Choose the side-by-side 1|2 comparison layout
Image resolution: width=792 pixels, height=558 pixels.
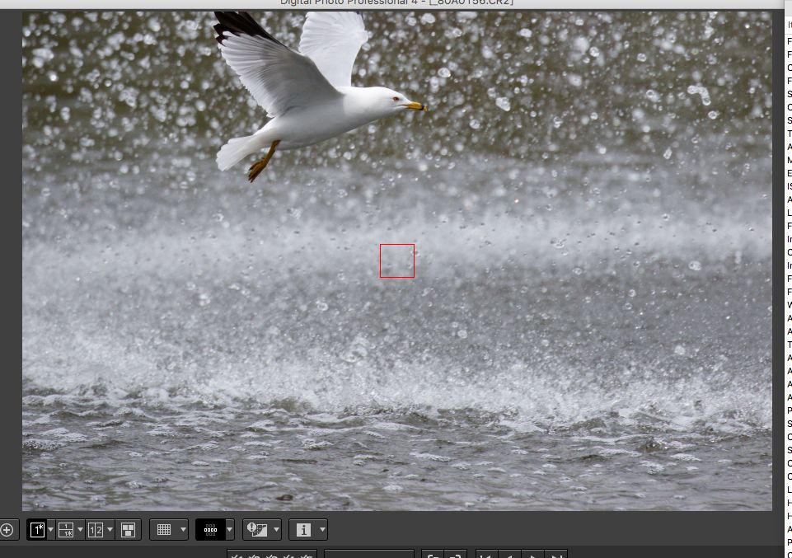pyautogui.click(x=96, y=530)
